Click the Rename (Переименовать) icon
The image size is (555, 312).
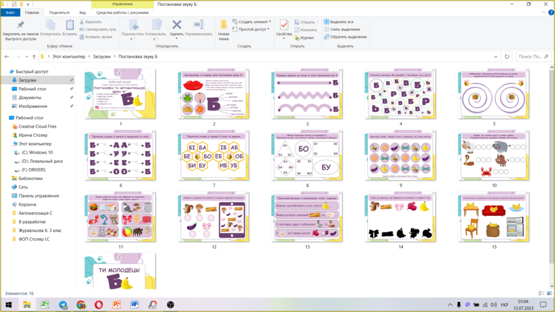pyautogui.click(x=199, y=25)
